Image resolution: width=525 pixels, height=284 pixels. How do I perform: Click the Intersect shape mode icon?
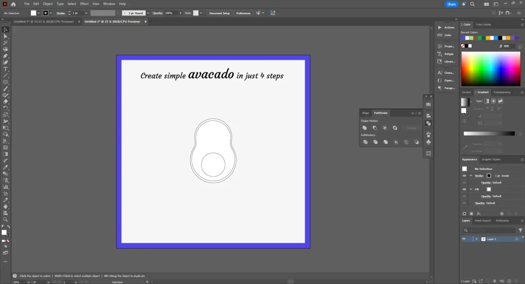385,128
